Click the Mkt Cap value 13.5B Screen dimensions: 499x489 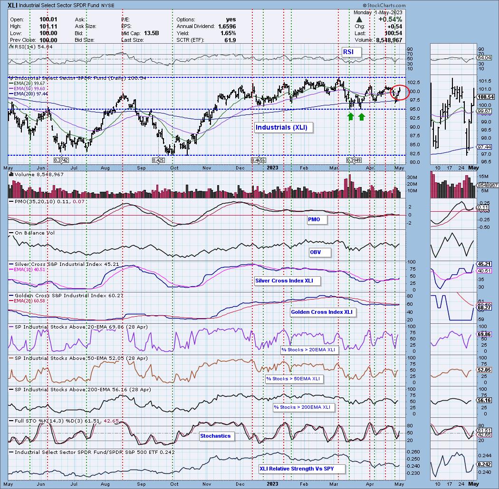(152, 33)
